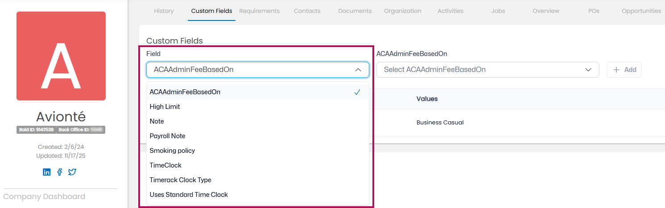Collapse the Field dropdown chevron
Screen dimensions: 665x208
point(358,70)
